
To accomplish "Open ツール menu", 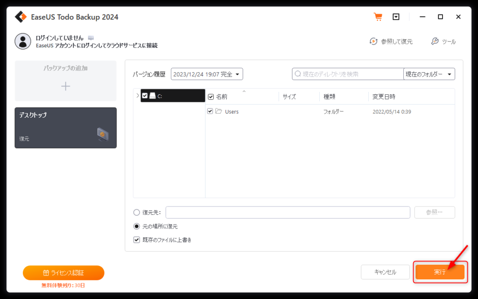I will coord(443,42).
